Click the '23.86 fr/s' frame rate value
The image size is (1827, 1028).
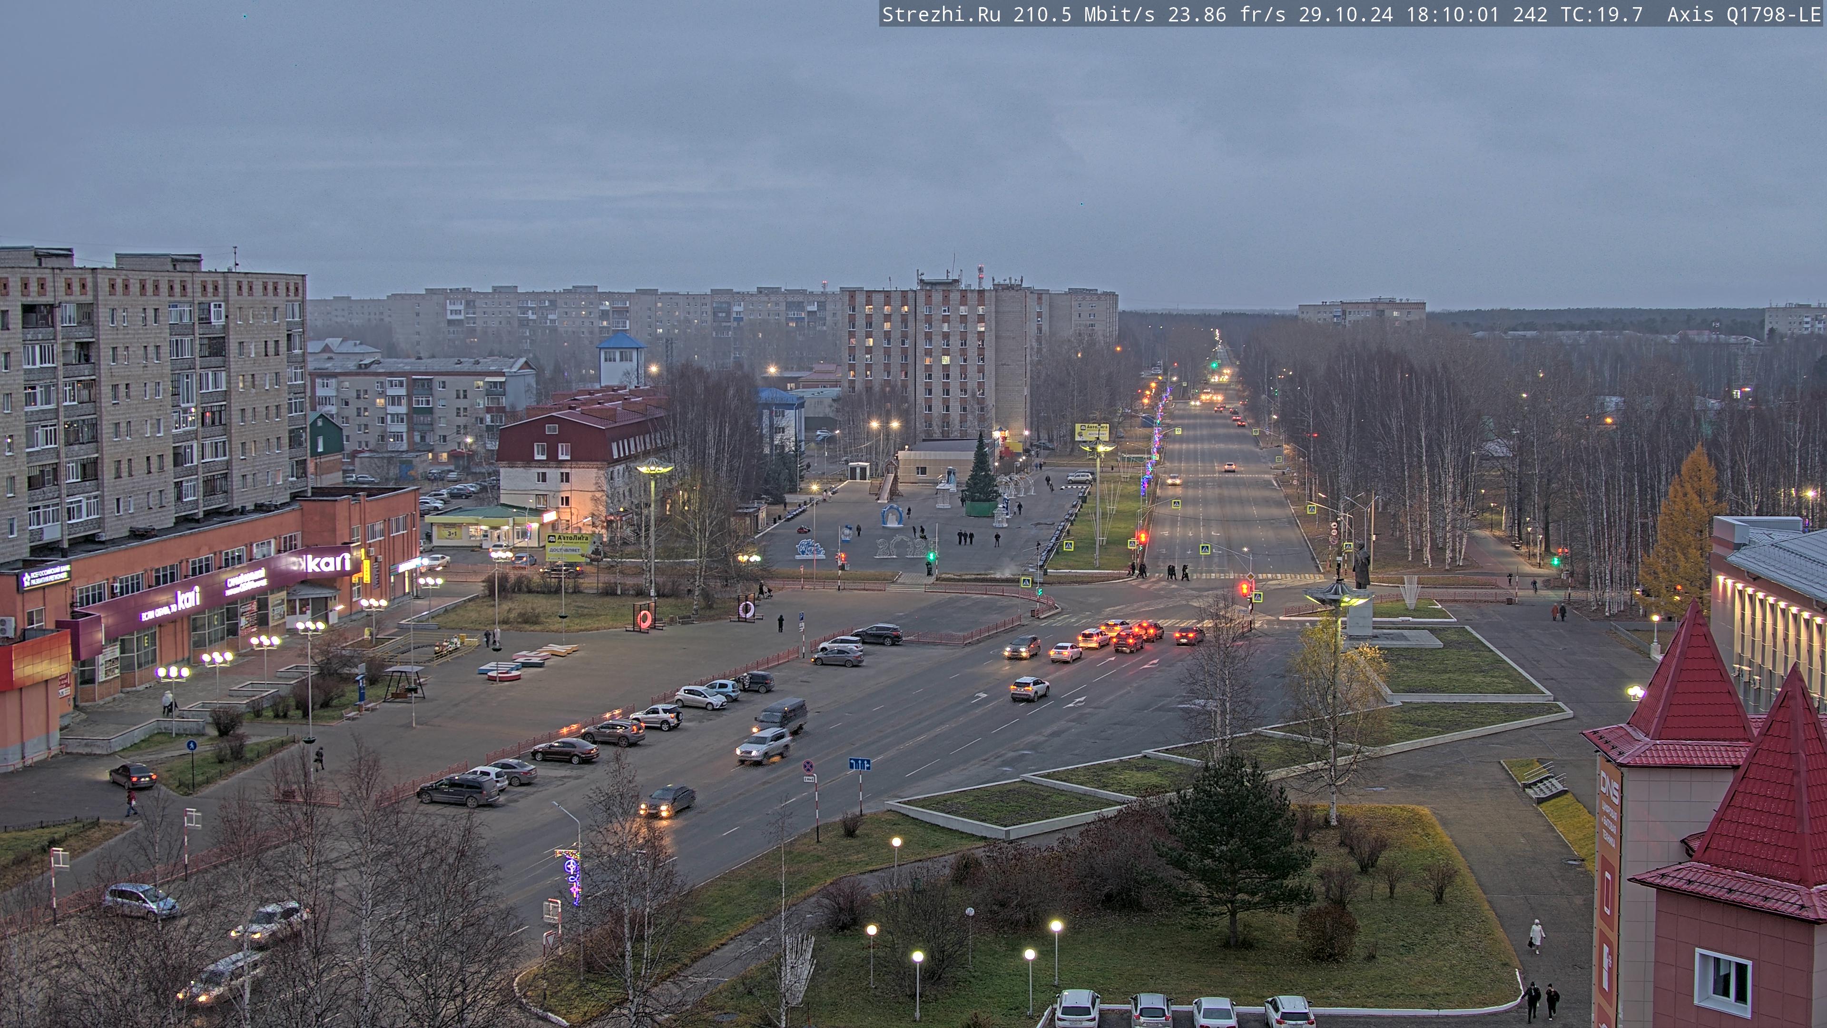click(x=1227, y=15)
